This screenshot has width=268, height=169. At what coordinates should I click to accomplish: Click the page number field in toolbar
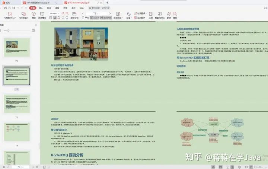click(96, 13)
